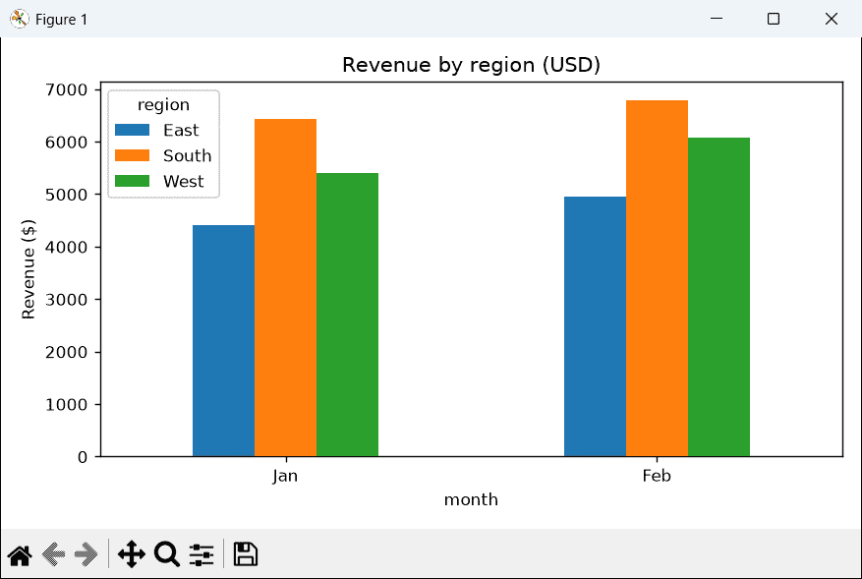Activate the Zoom to rectangle magnifier
The width and height of the screenshot is (862, 579).
pyautogui.click(x=166, y=554)
